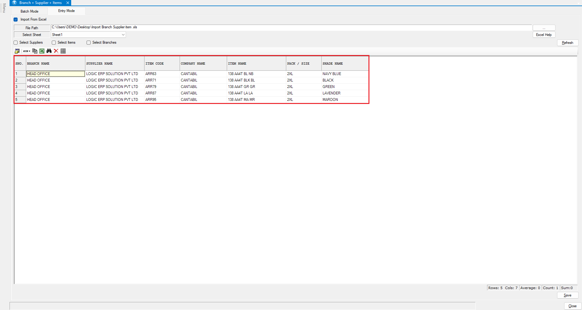Click the save layout icon in grid toolbar

(17, 51)
